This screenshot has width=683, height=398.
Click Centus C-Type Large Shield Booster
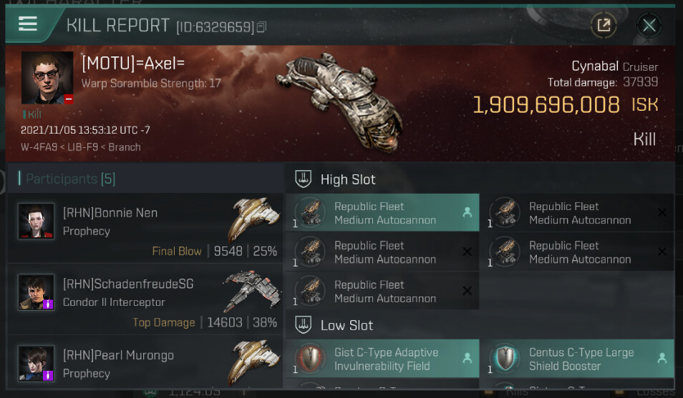coord(580,359)
